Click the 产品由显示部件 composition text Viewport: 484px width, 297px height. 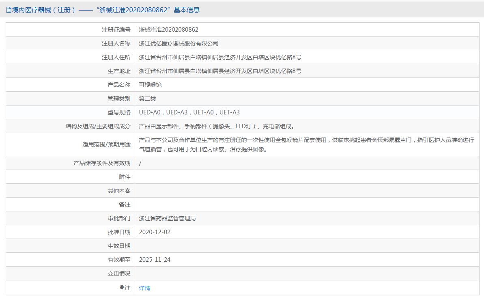pos(217,126)
